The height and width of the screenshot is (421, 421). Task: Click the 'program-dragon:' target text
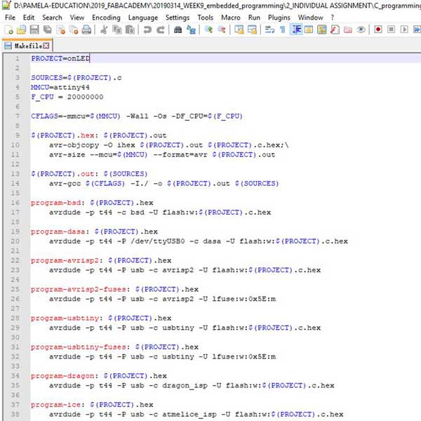point(65,376)
